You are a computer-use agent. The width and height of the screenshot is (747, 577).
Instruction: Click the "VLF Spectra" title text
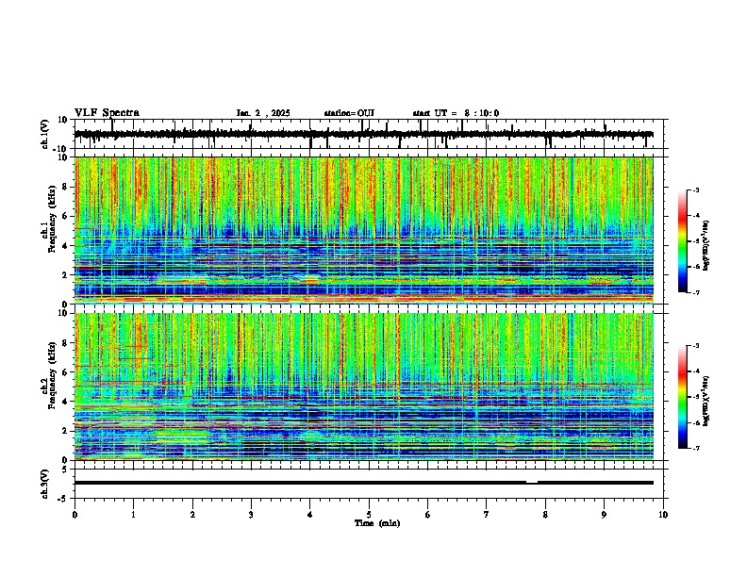(x=107, y=113)
